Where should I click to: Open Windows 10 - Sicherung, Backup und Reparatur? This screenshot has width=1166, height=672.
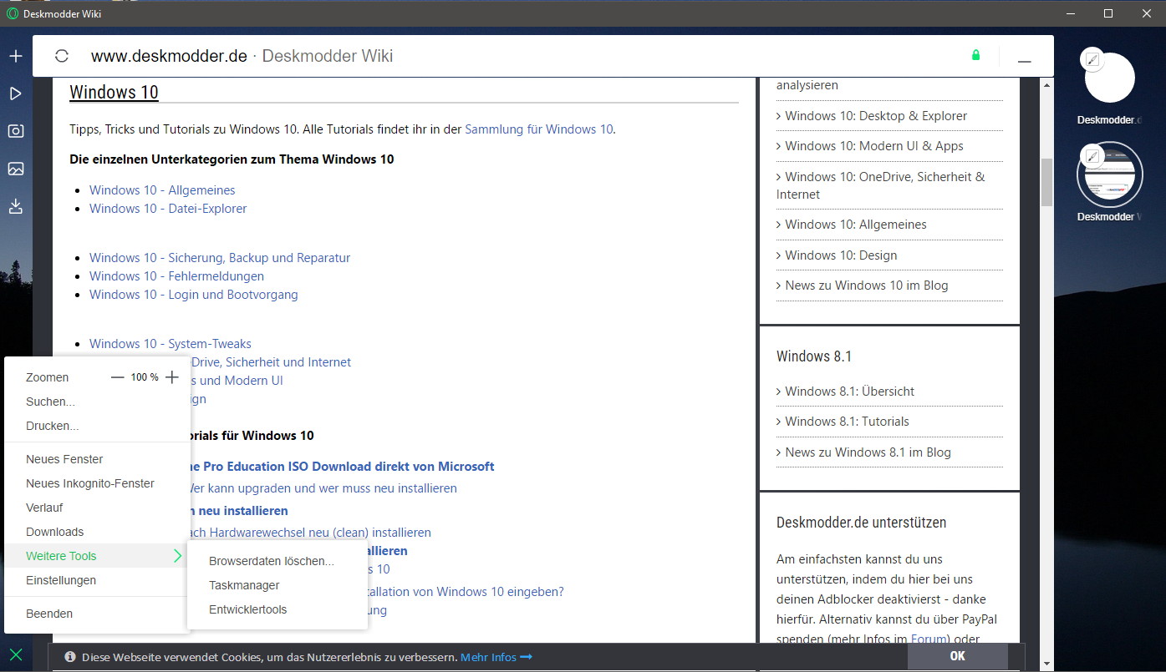220,258
